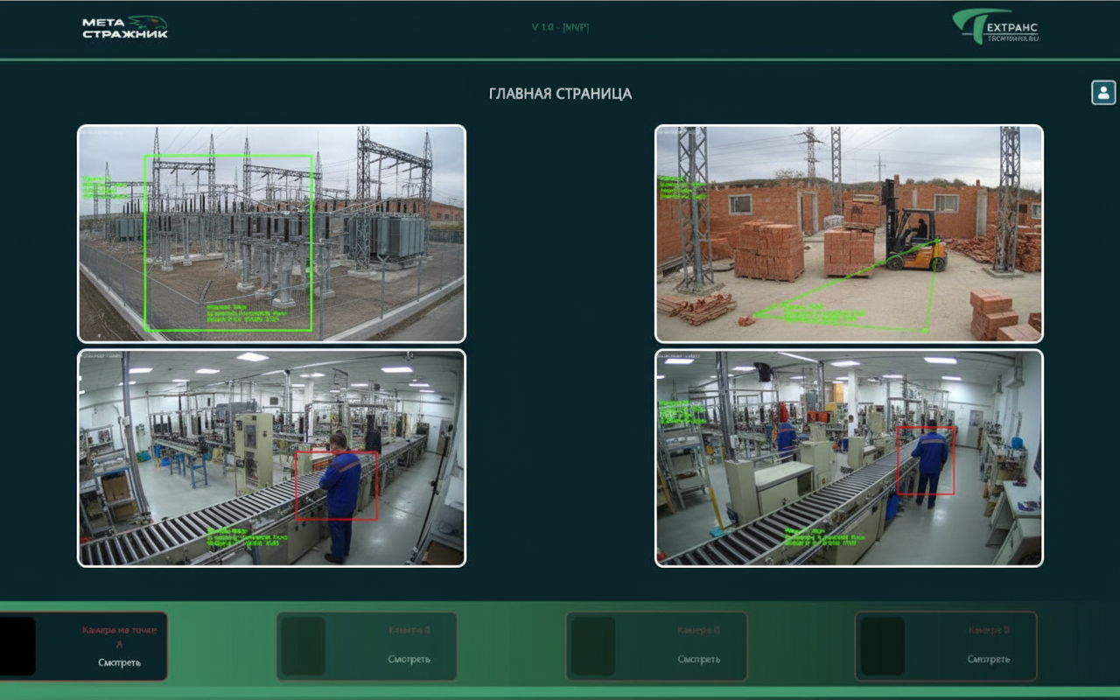
Task: Click the V 1.0 version label
Action: click(560, 27)
